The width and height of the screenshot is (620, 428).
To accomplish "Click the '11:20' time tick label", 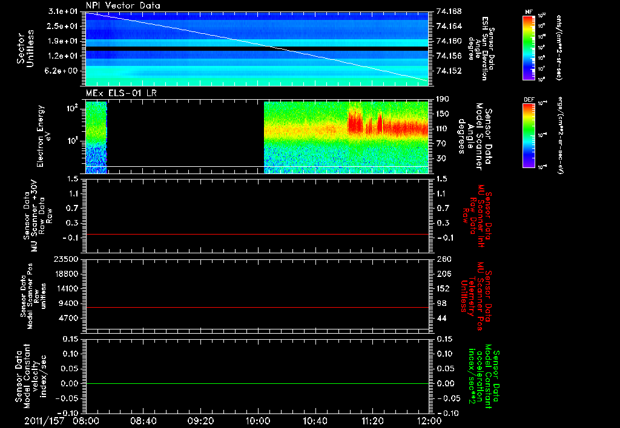I will 372,421.
